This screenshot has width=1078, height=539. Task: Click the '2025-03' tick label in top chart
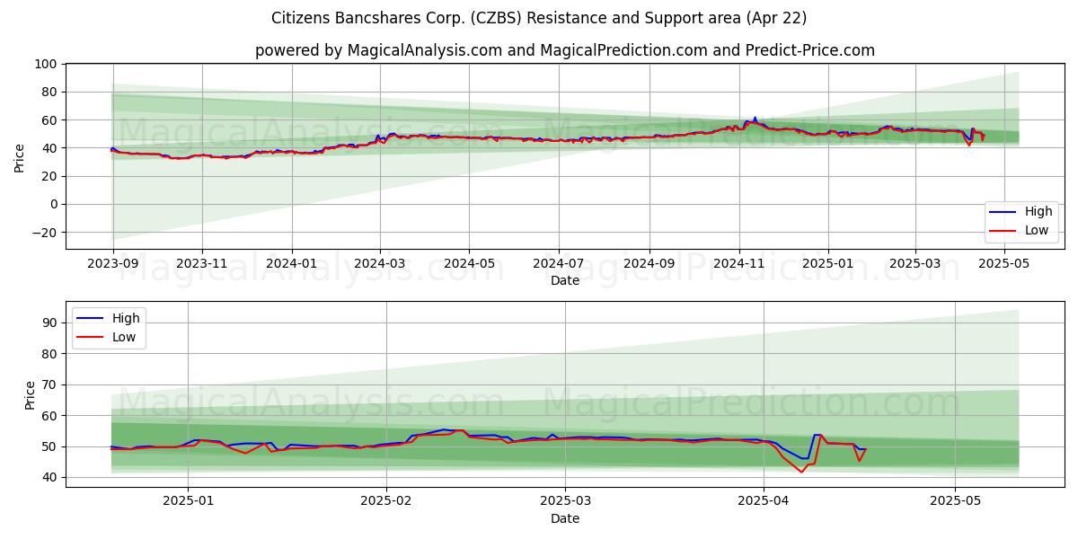[915, 264]
